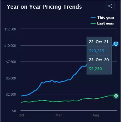The height and width of the screenshot is (122, 121).
Task: Click the $2,230 value in tooltip
Action: click(x=96, y=69)
